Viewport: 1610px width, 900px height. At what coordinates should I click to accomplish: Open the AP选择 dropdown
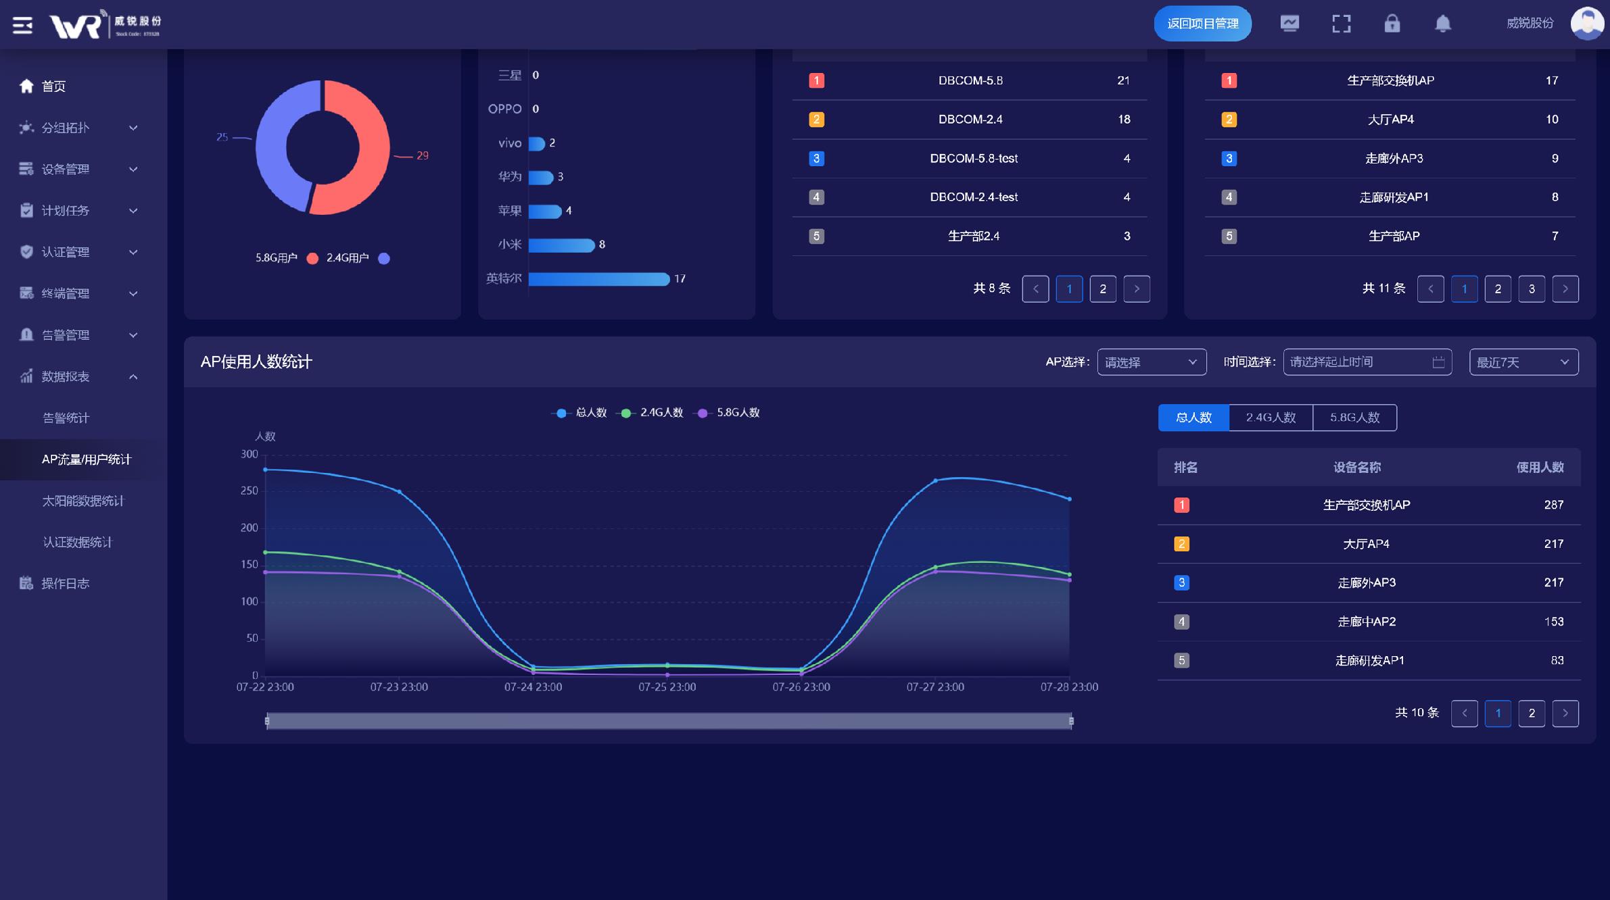tap(1152, 362)
